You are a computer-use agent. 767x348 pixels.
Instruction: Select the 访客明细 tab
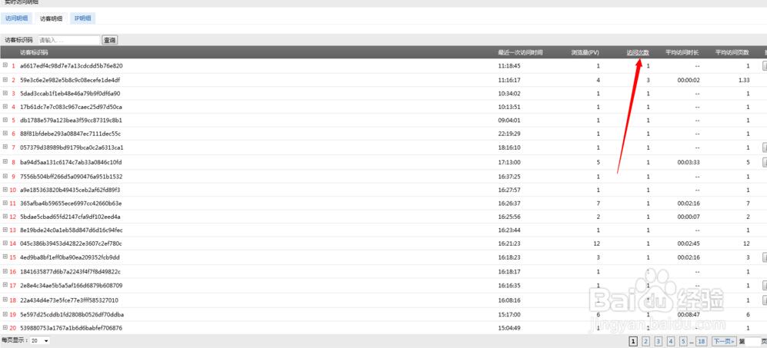(50, 18)
